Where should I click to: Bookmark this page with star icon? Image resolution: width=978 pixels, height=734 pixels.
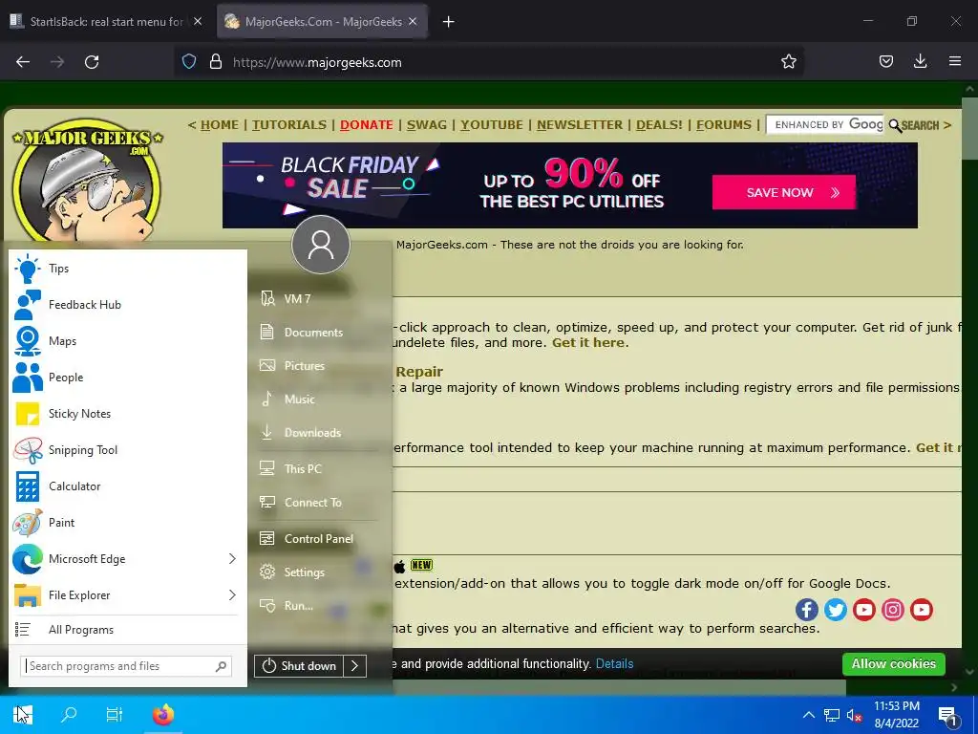tap(788, 62)
